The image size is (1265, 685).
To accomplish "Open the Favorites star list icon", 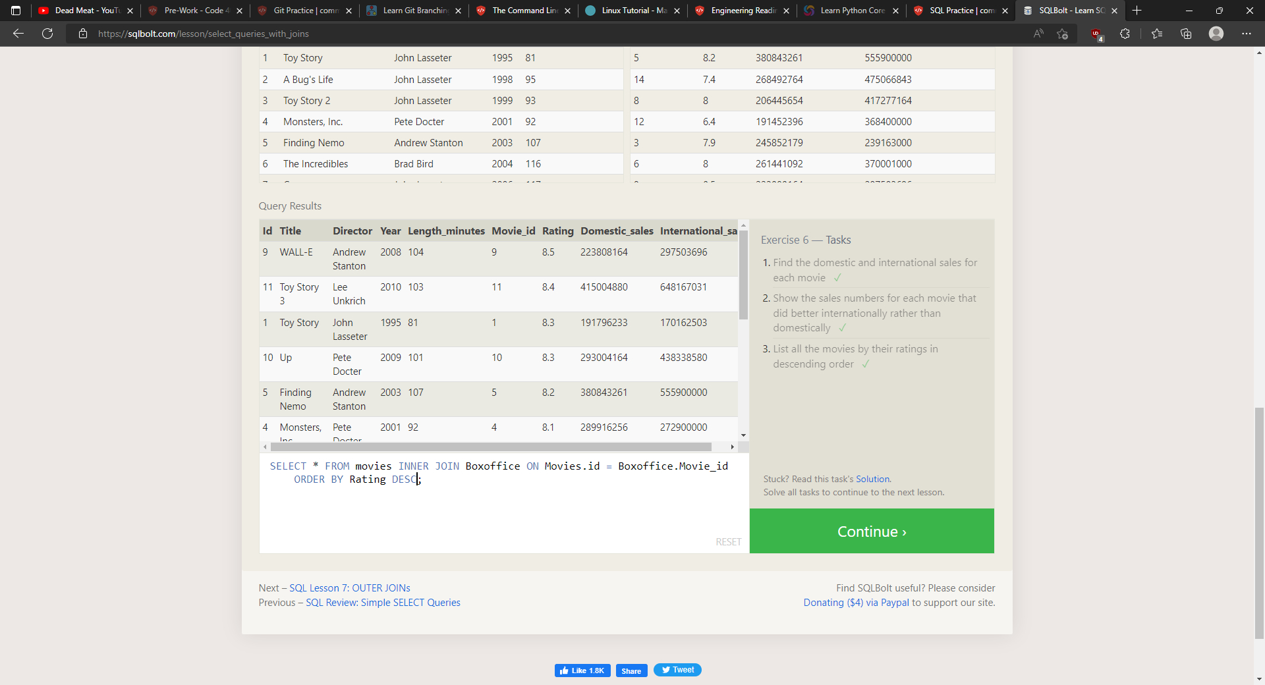I will (x=1157, y=34).
